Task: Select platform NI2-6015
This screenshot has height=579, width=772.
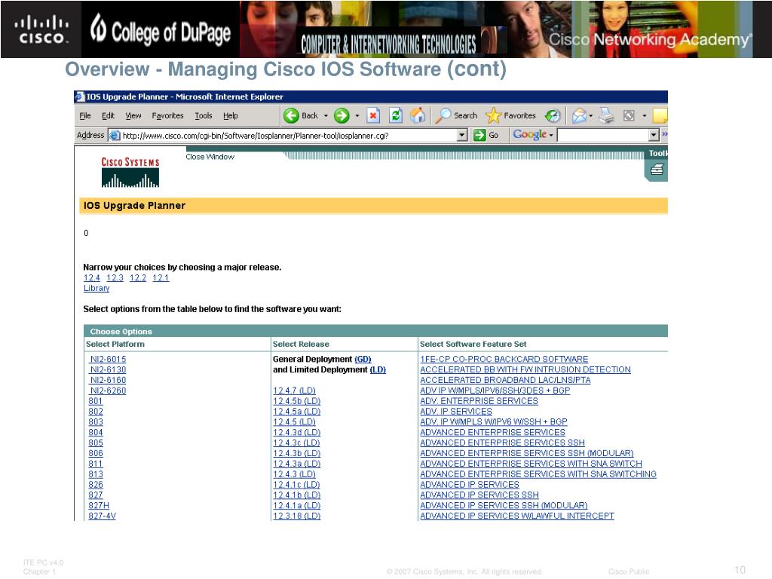Action: pos(108,360)
